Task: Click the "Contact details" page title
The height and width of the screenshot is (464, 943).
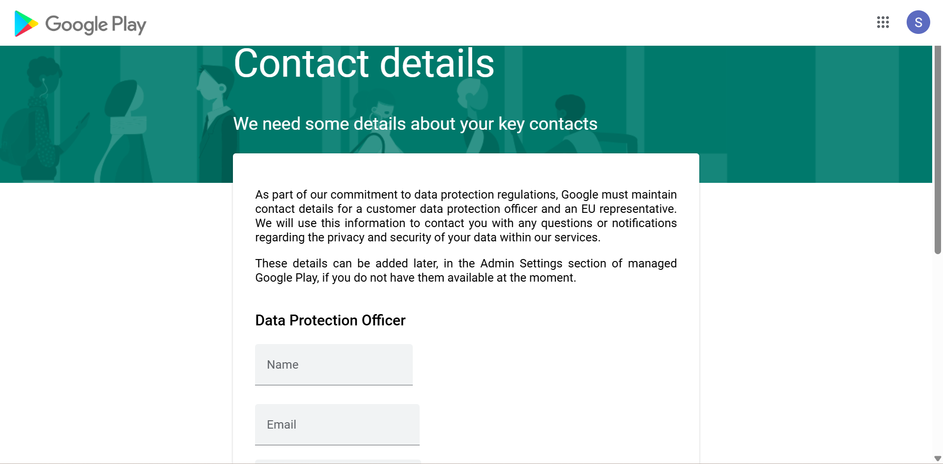Action: pyautogui.click(x=364, y=63)
